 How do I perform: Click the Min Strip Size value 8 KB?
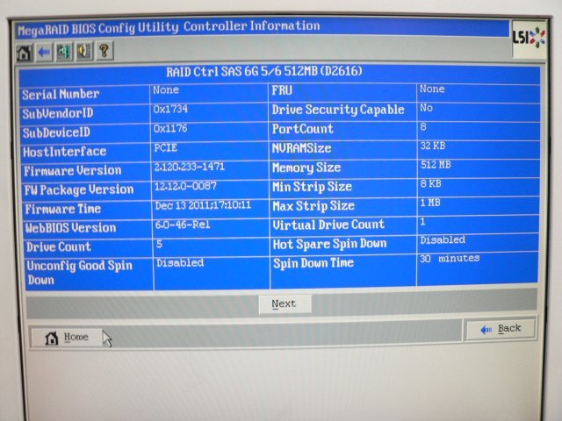pyautogui.click(x=430, y=183)
